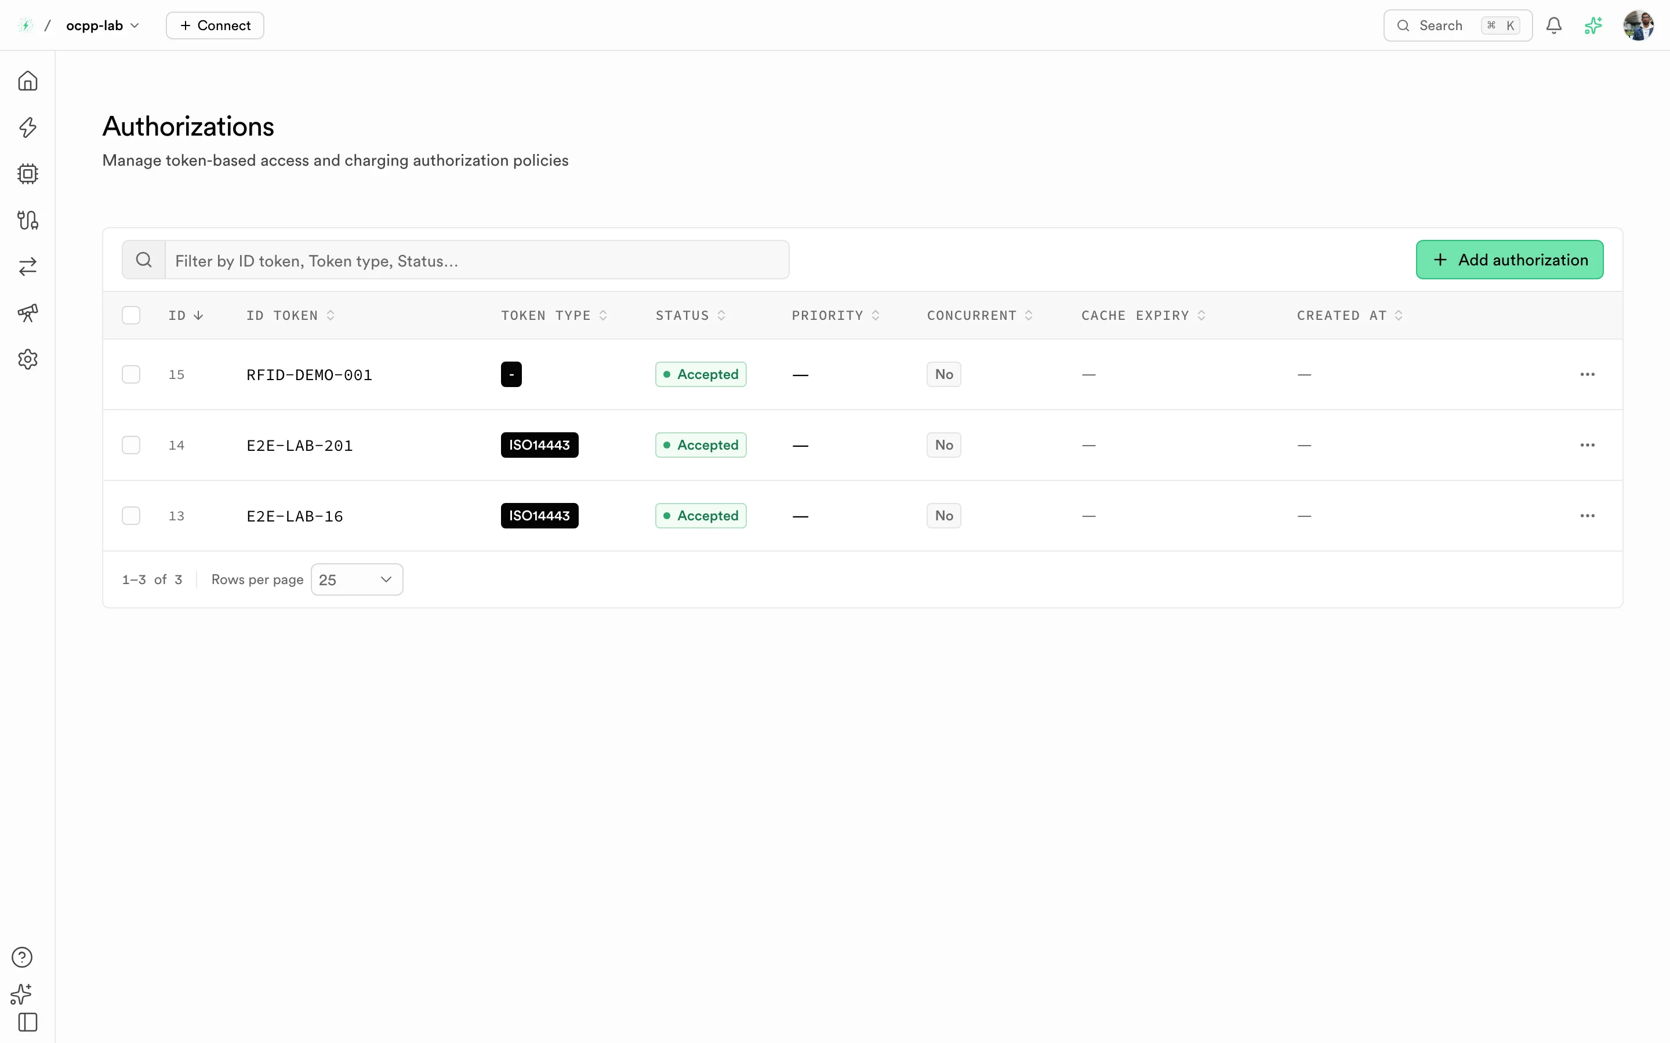Sort by ID TOKEN column
1670x1043 pixels.
pos(291,315)
